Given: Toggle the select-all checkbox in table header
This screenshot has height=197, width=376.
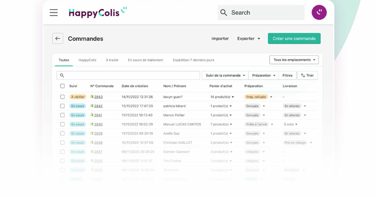Looking at the screenshot, I should [62, 86].
